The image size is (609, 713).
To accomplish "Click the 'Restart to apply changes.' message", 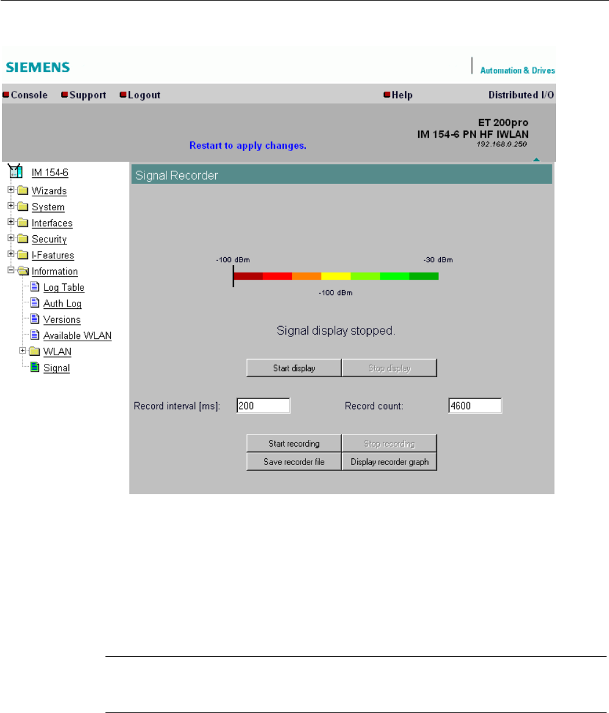I will (248, 146).
